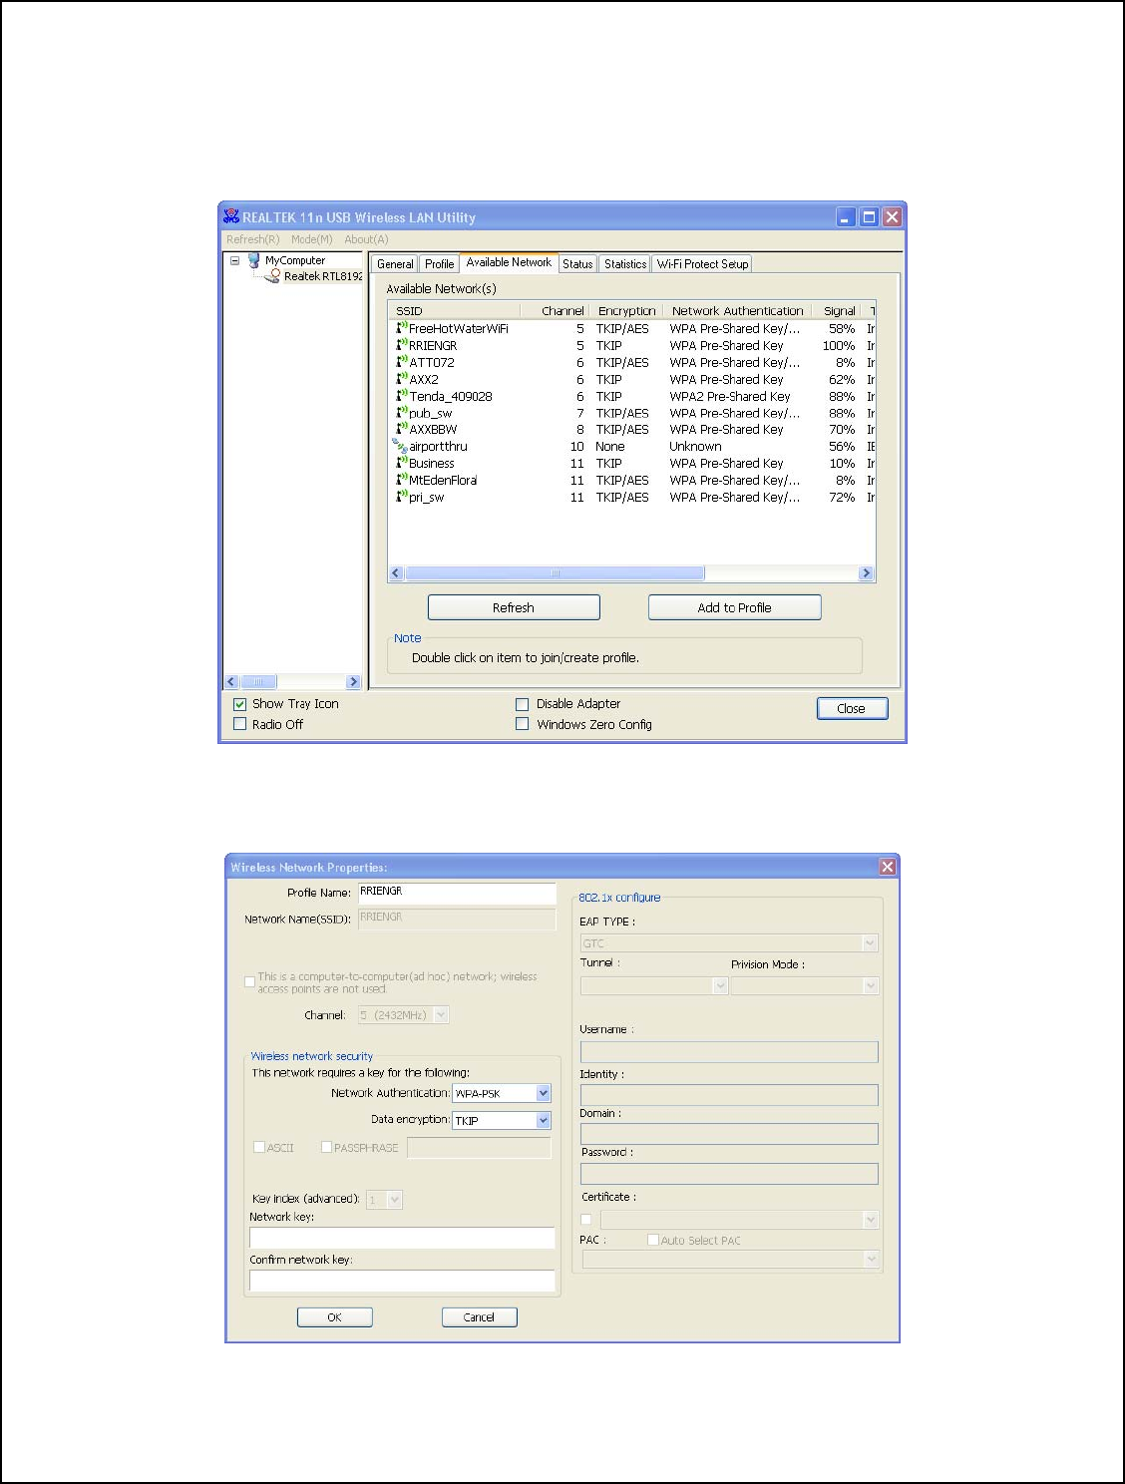This screenshot has height=1484, width=1125.
Task: Switch to the General tab
Action: click(395, 264)
